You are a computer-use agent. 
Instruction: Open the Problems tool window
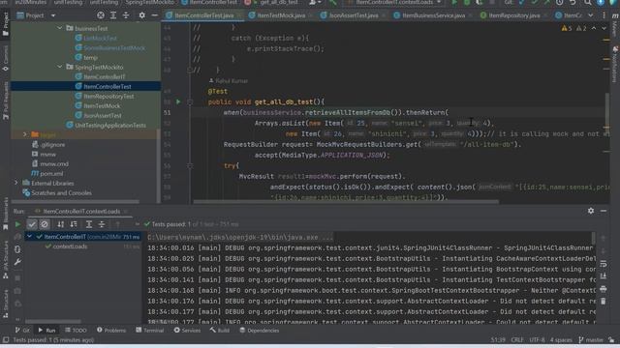[x=111, y=330]
